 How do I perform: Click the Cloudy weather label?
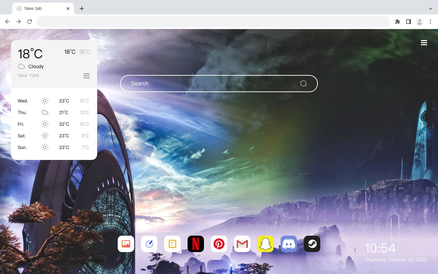pyautogui.click(x=36, y=66)
